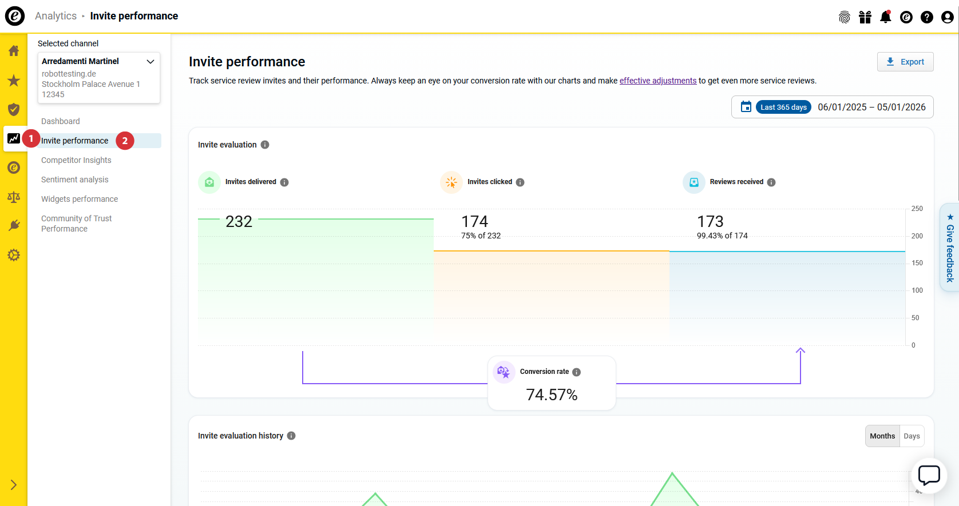Open the Last 365 days date picker

click(783, 107)
